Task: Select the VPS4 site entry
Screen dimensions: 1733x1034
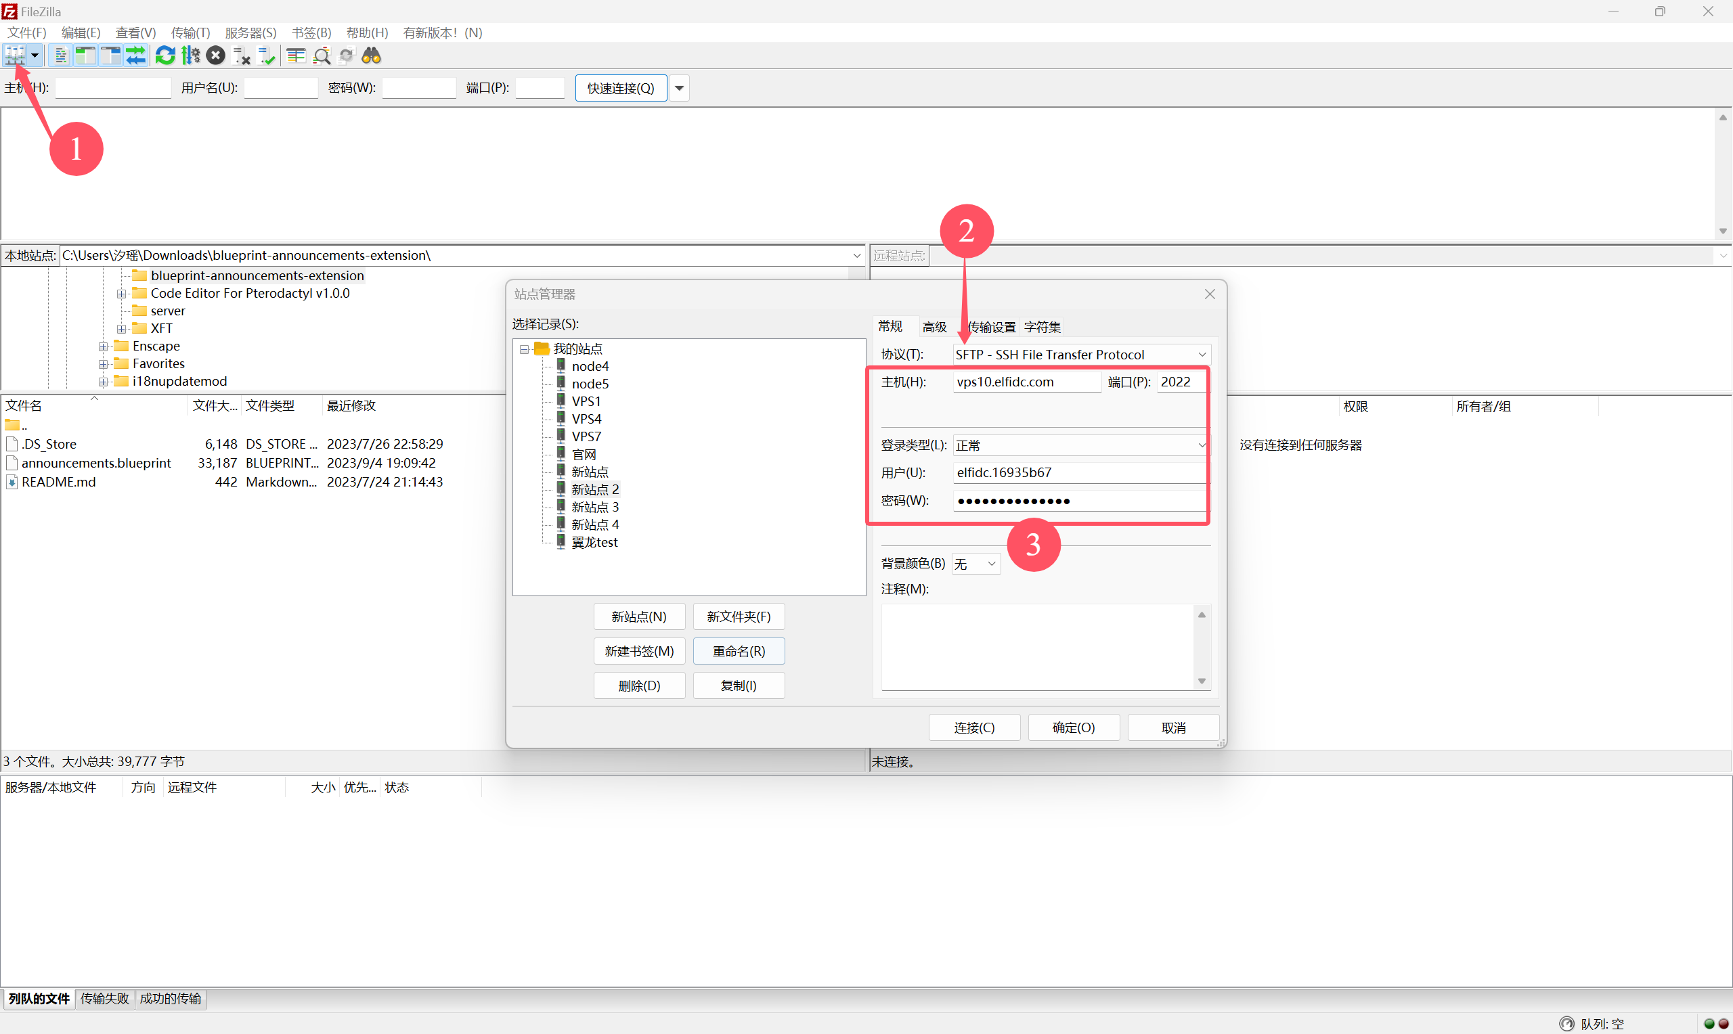Action: coord(586,419)
